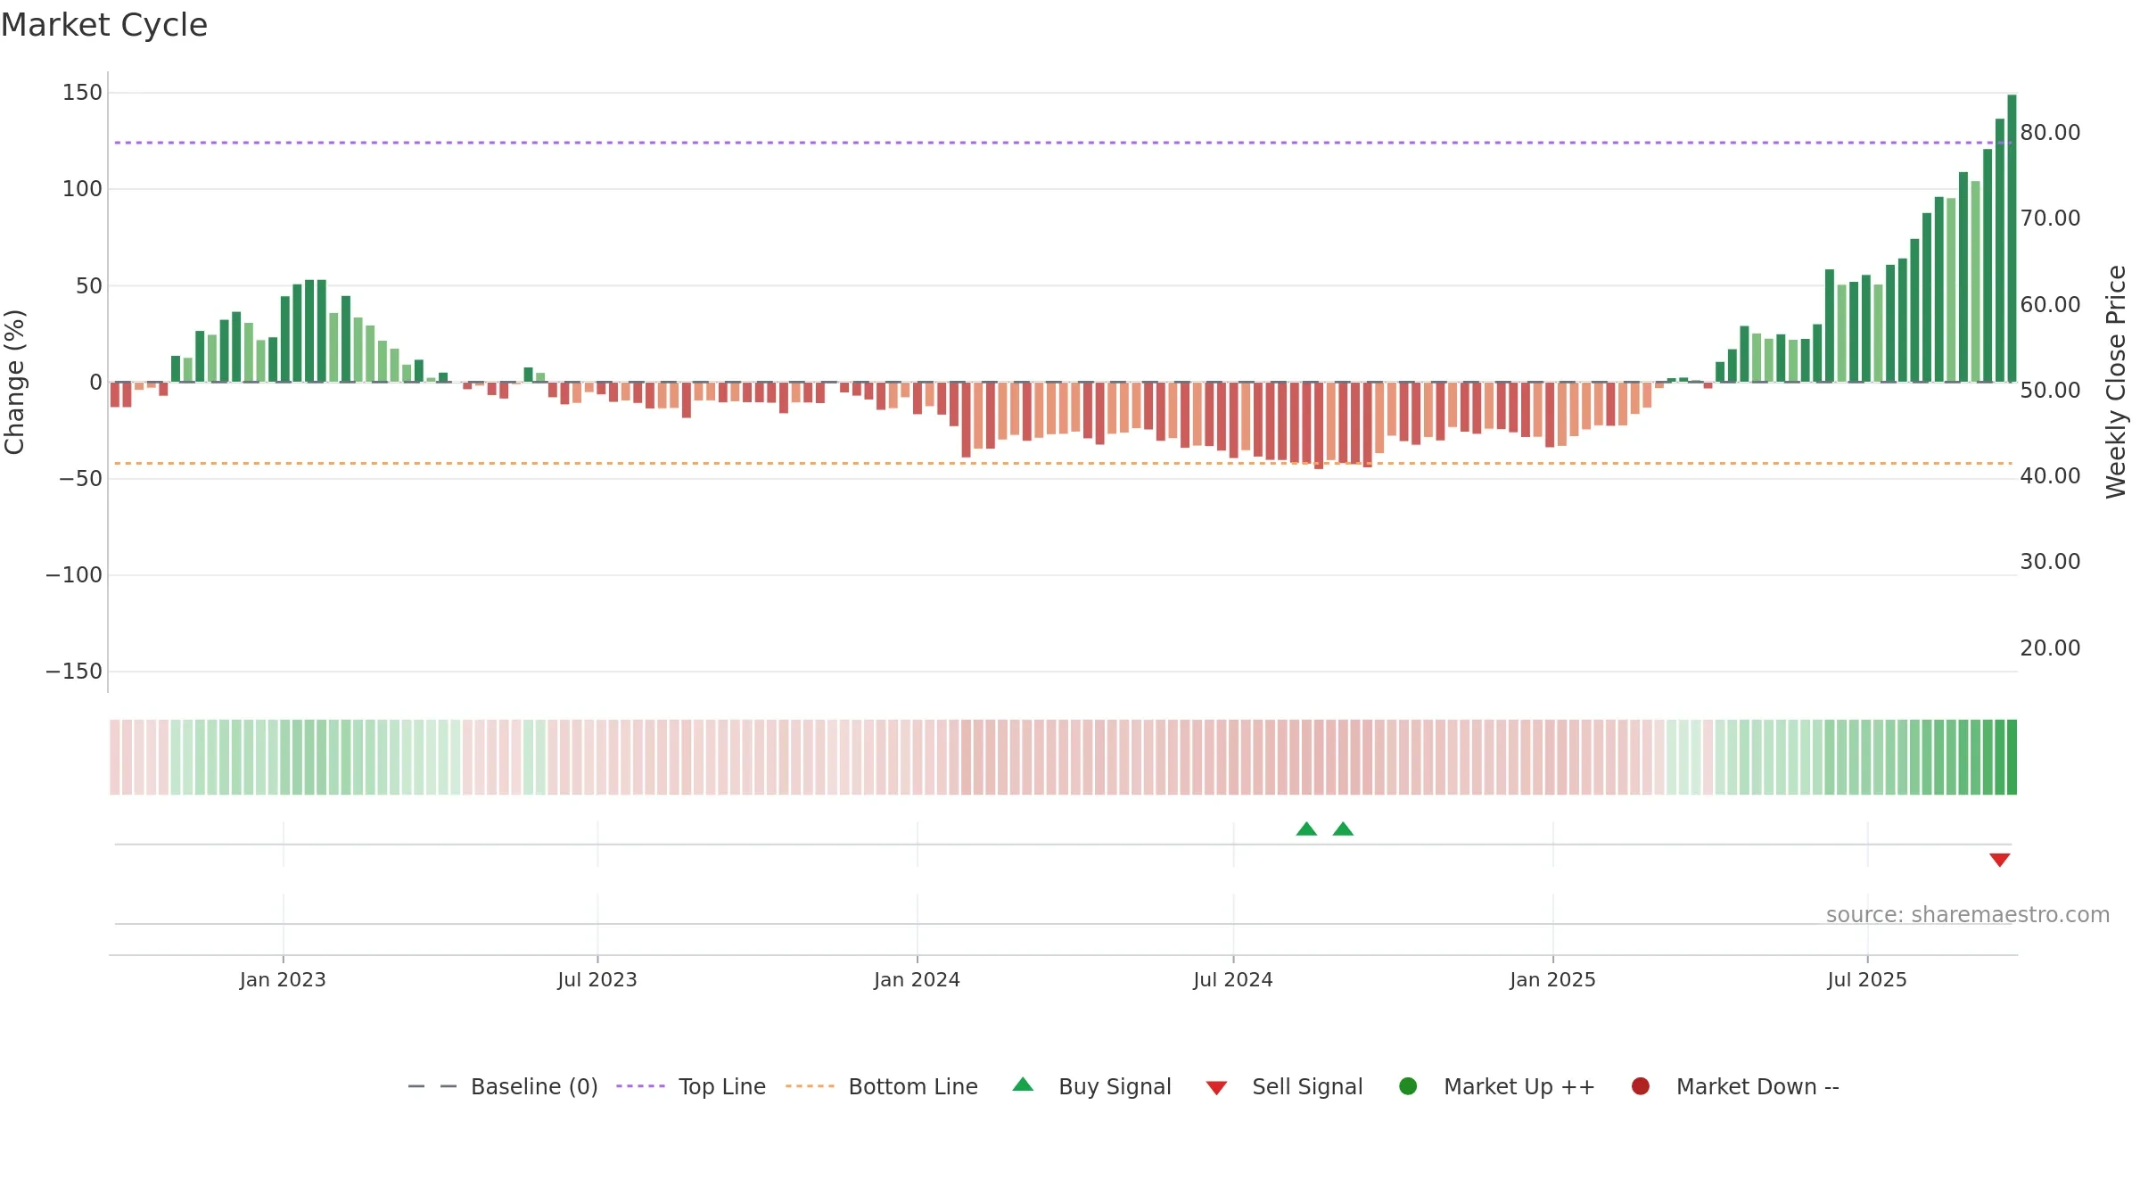This screenshot has width=2140, height=1204.
Task: Click the 150 y-axis tick label
Action: pos(82,93)
